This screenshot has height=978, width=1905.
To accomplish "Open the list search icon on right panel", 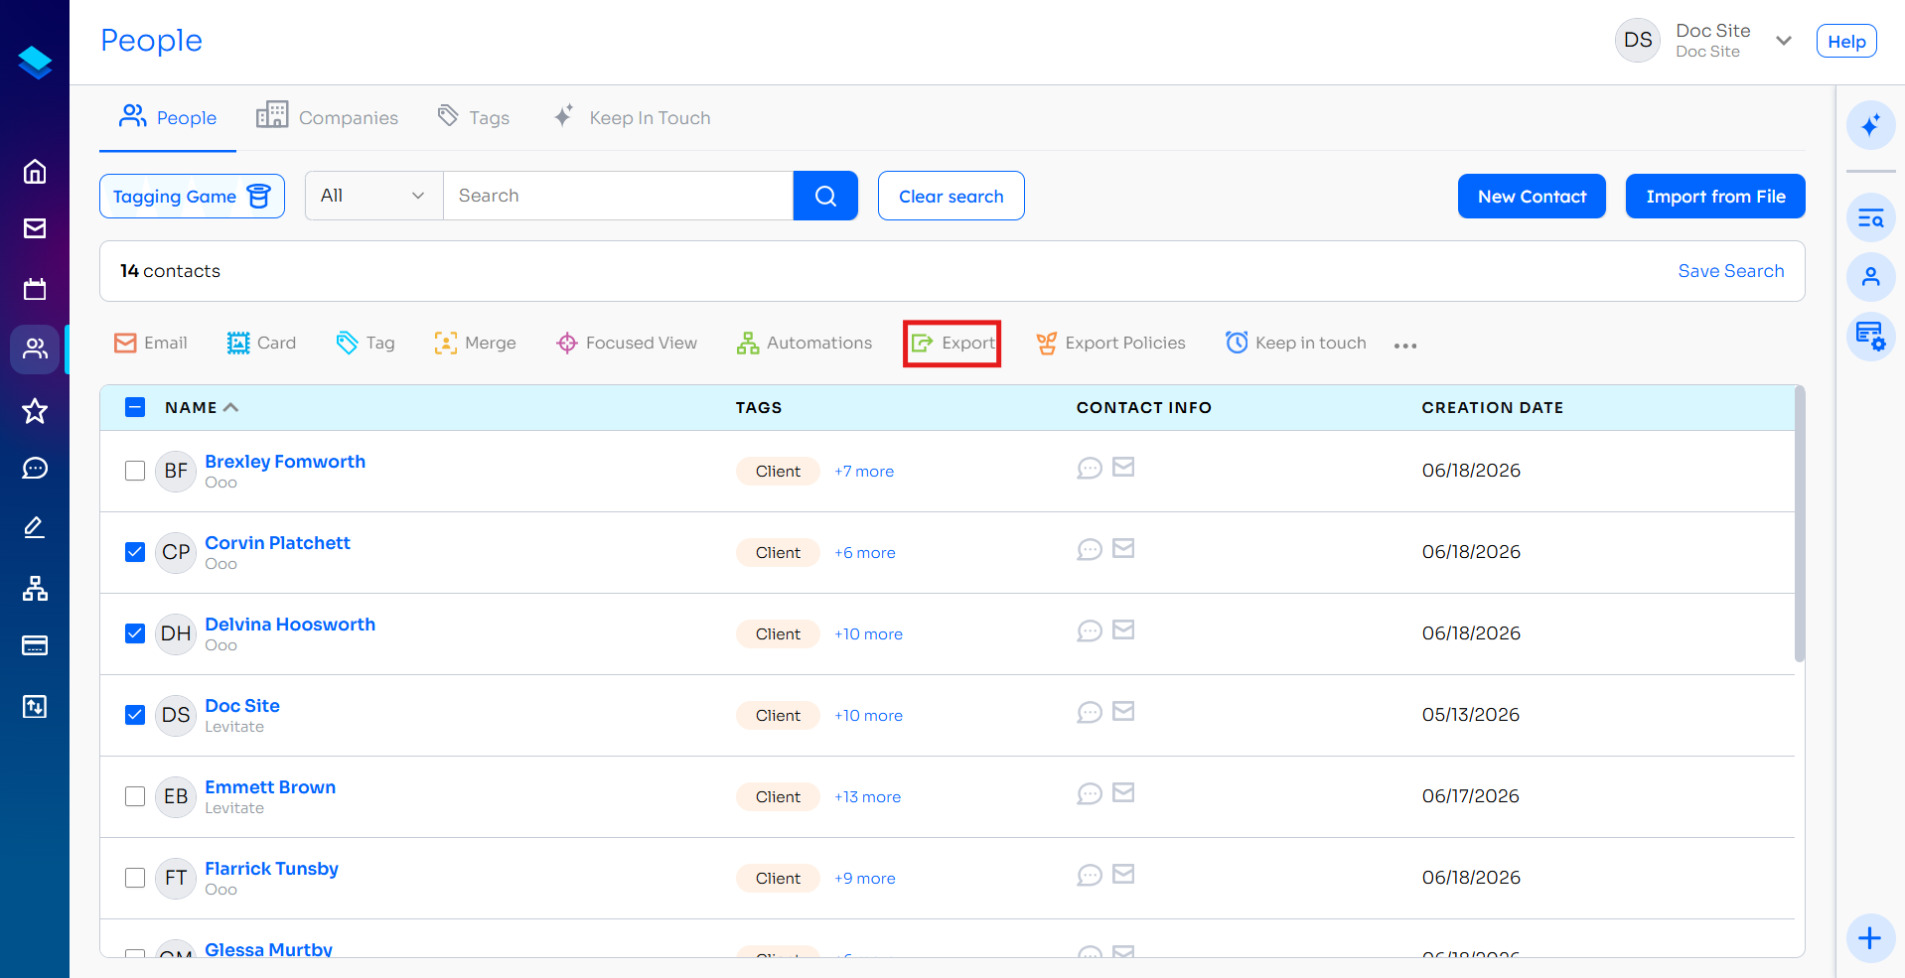I will (1870, 217).
